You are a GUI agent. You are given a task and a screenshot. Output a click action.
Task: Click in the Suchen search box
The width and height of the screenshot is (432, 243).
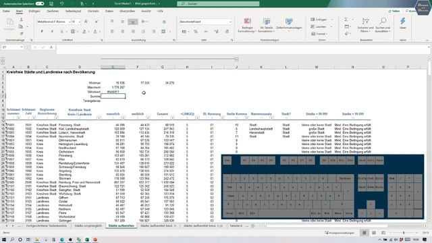218,4
